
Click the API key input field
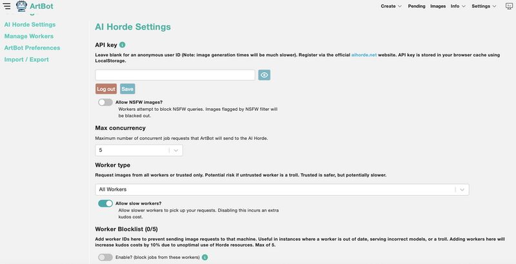coord(175,75)
